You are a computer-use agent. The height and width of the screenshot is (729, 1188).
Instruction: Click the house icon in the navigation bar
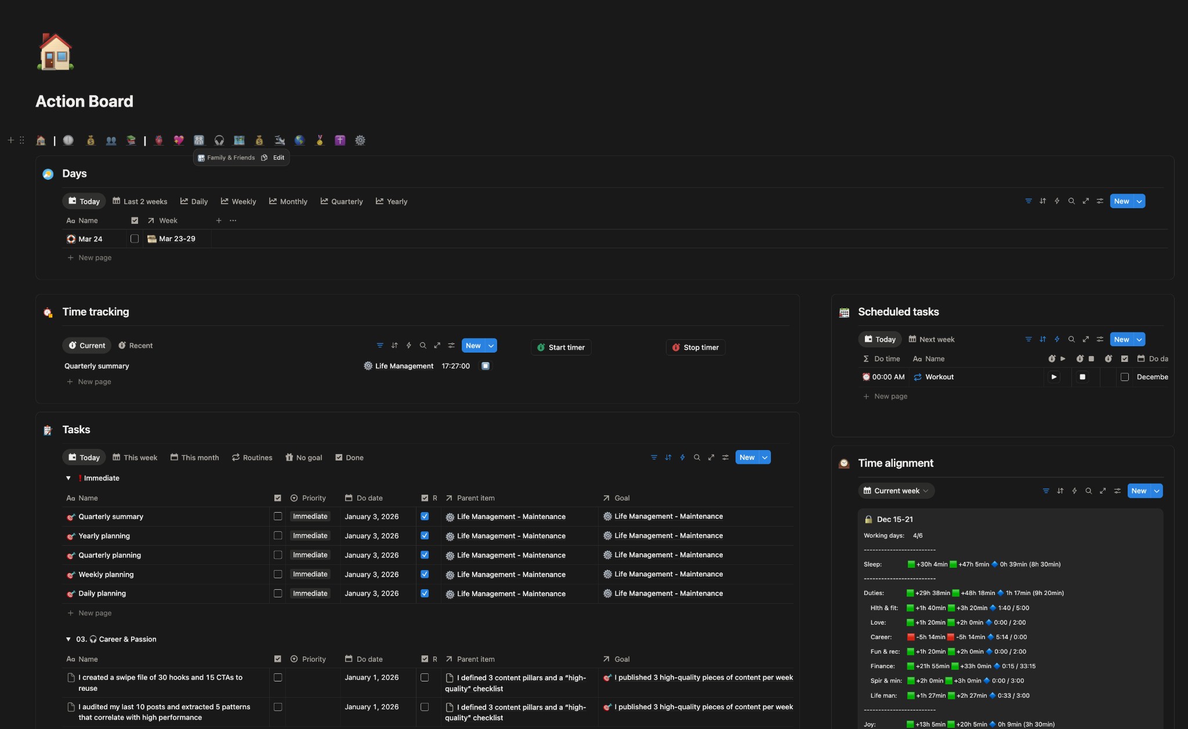point(41,140)
